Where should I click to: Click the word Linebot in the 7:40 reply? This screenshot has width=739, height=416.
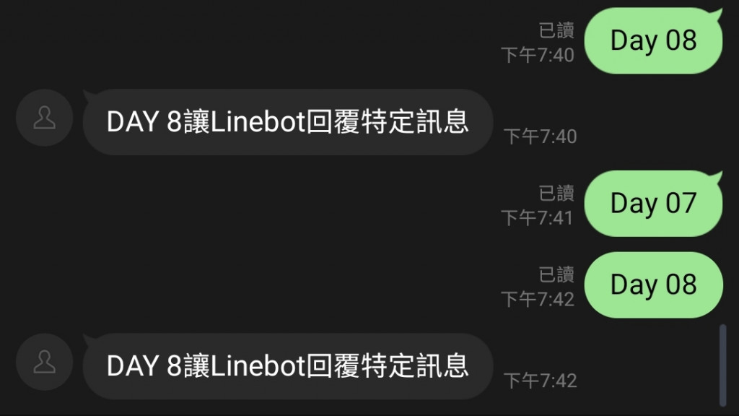pyautogui.click(x=258, y=122)
